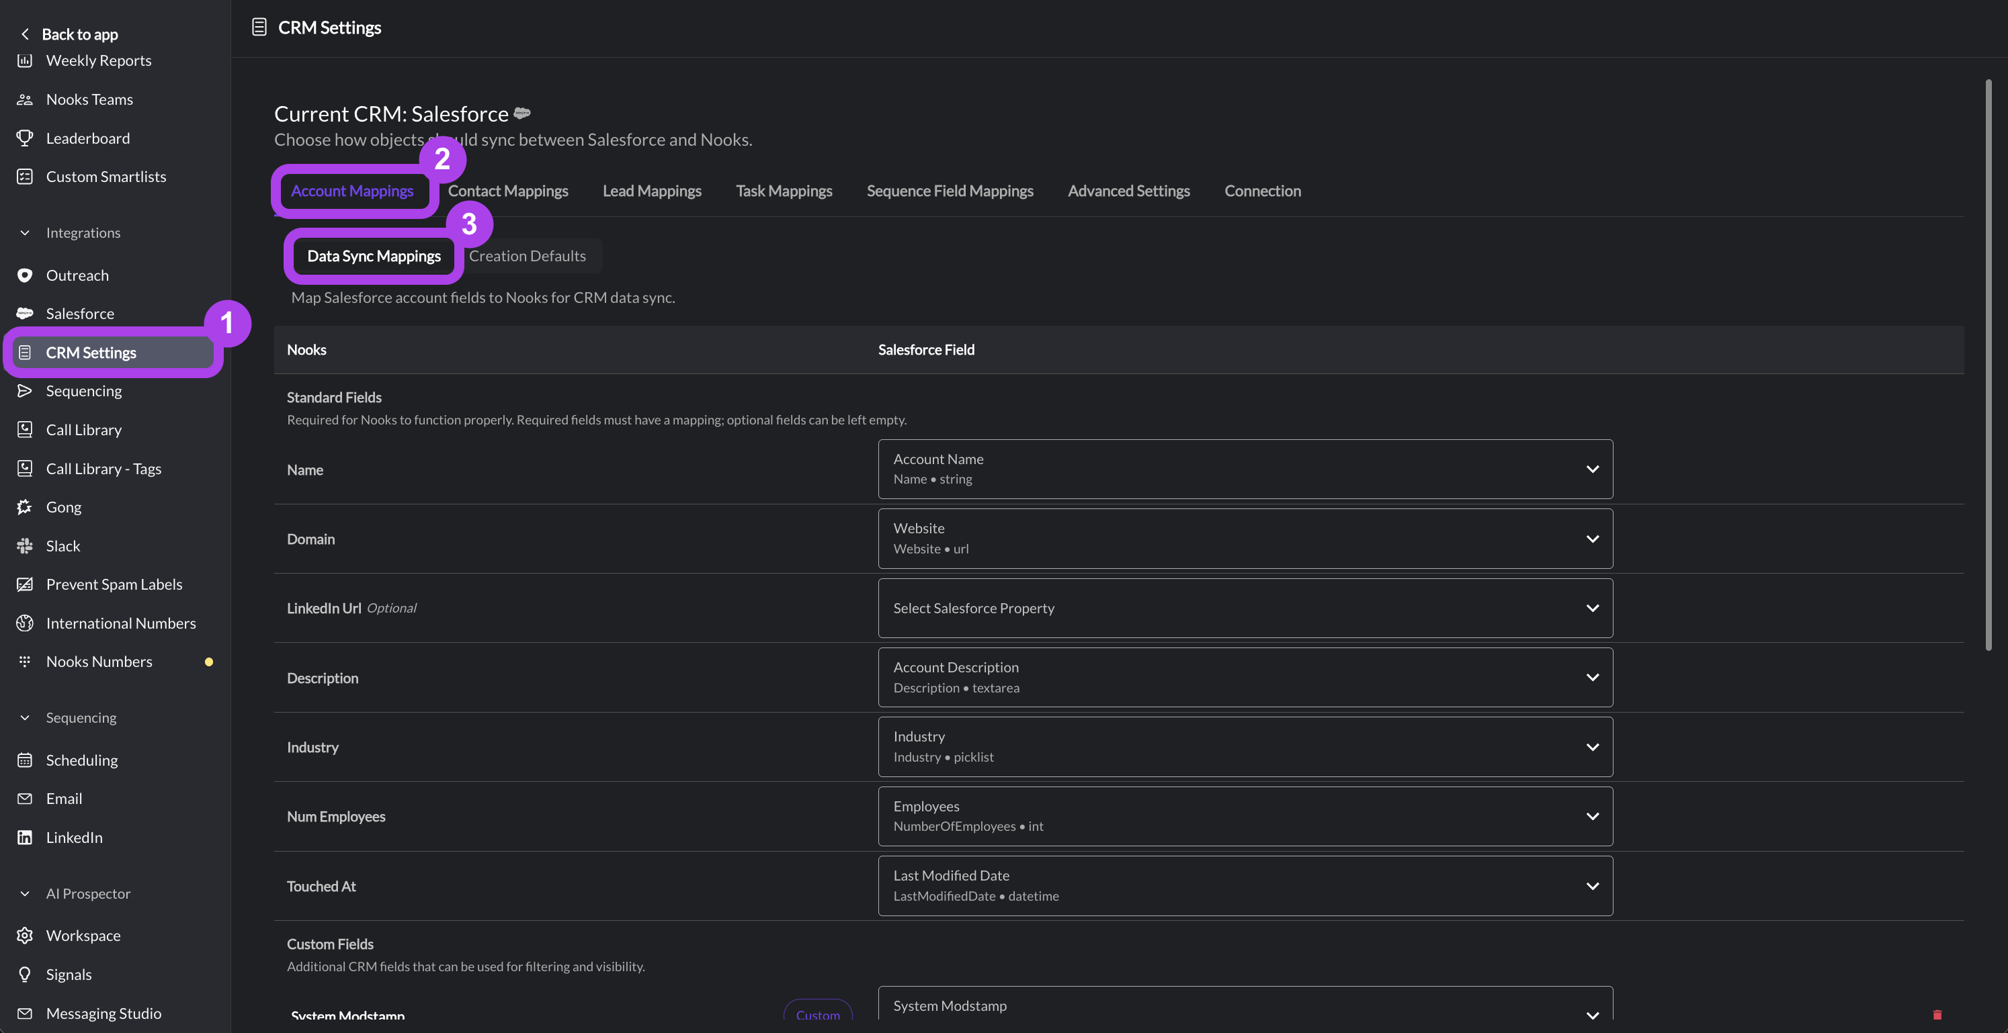Switch to the Lead Mappings tab
Viewport: 2008px width, 1033px height.
point(652,191)
